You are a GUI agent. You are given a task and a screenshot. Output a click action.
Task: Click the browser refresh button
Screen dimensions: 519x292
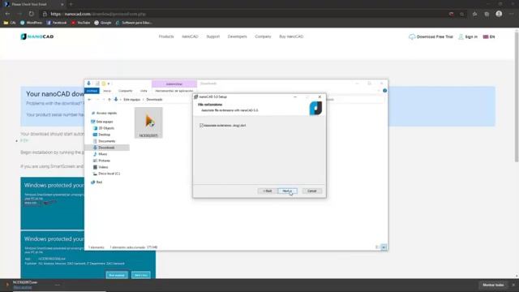(31, 14)
